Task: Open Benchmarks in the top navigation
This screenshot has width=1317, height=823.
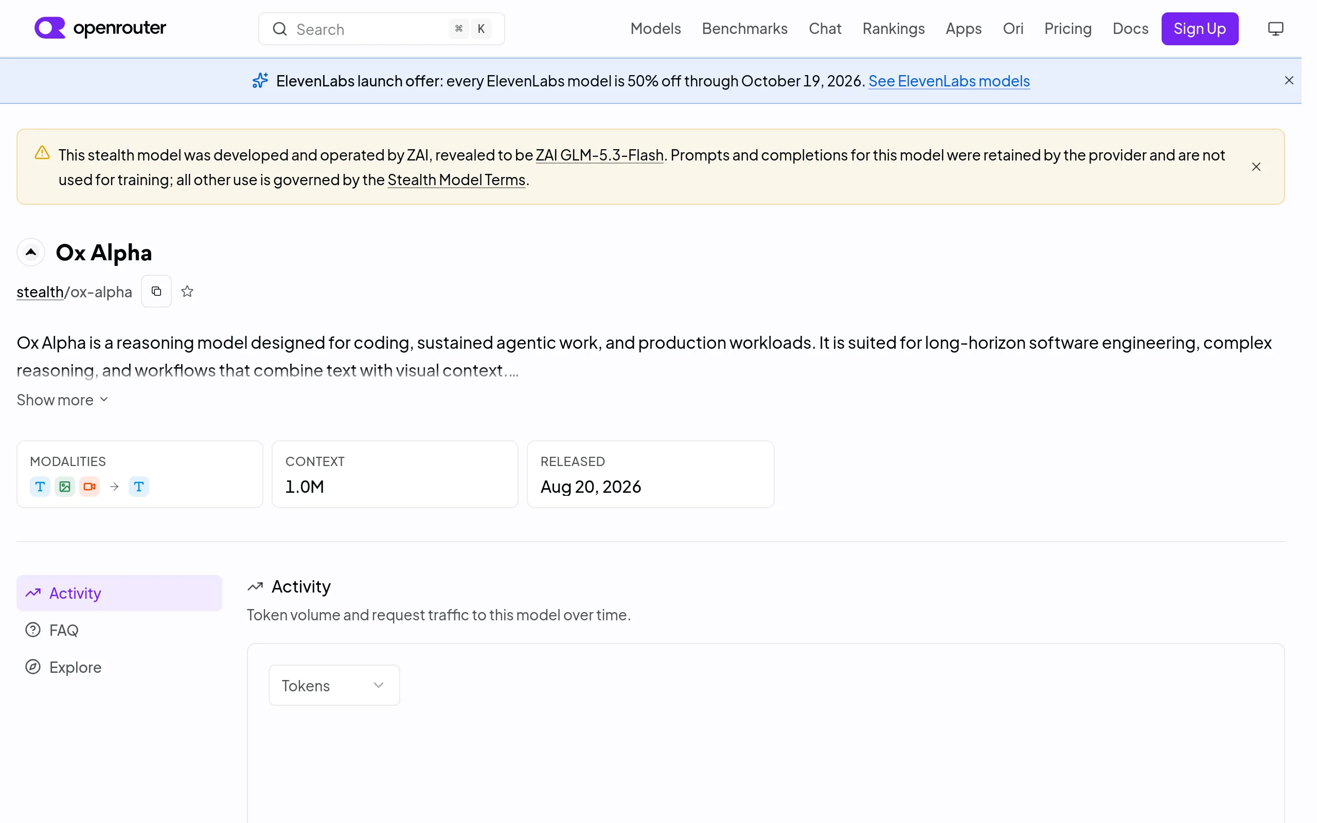Action: (744, 29)
